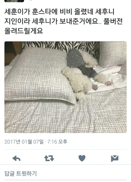Image resolution: width=131 pixels, height=182 pixels.
Task: Click the word 훈스타에 in the tweet
Action: [x=44, y=12]
